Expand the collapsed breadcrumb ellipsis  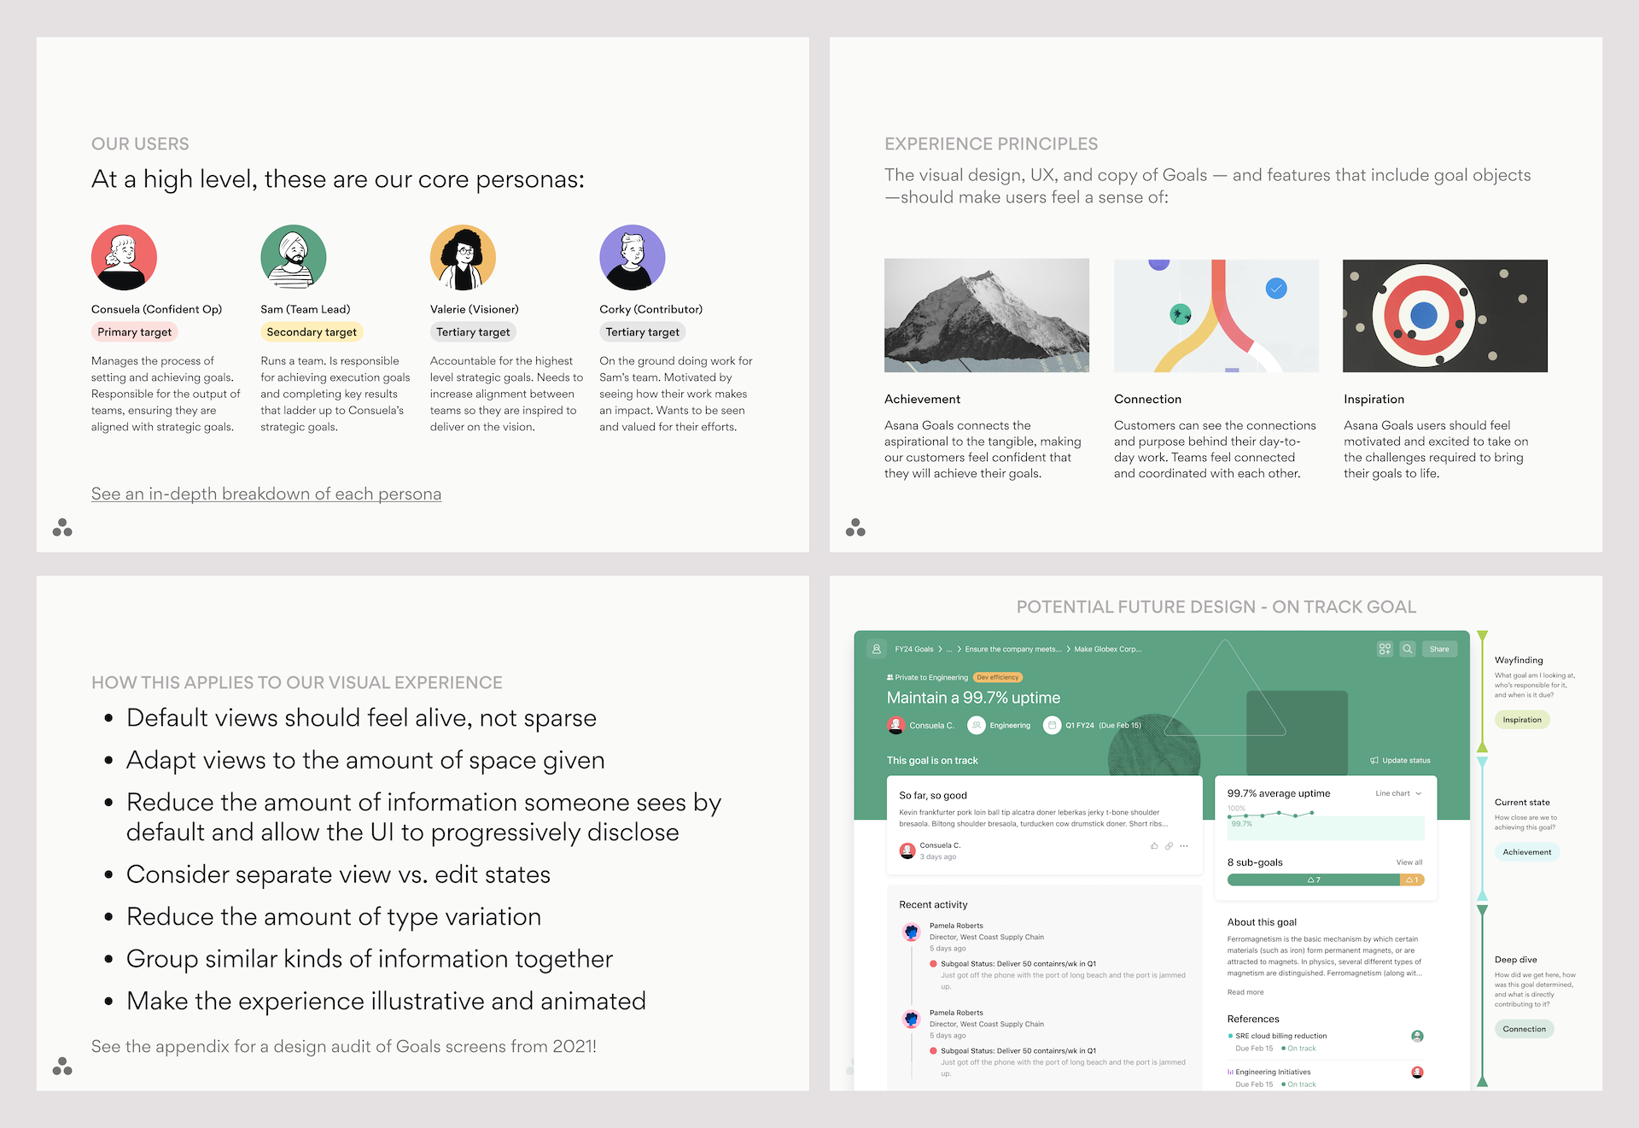pyautogui.click(x=949, y=649)
